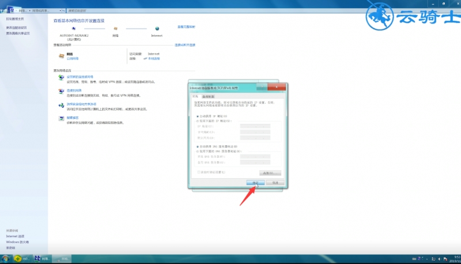Switch to Network taskbar window button
The width and height of the screenshot is (461, 264).
pos(42,259)
